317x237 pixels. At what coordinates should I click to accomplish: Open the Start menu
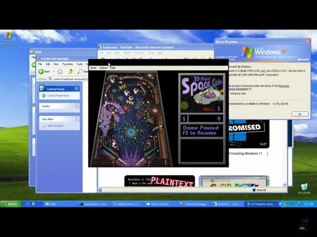point(11,204)
